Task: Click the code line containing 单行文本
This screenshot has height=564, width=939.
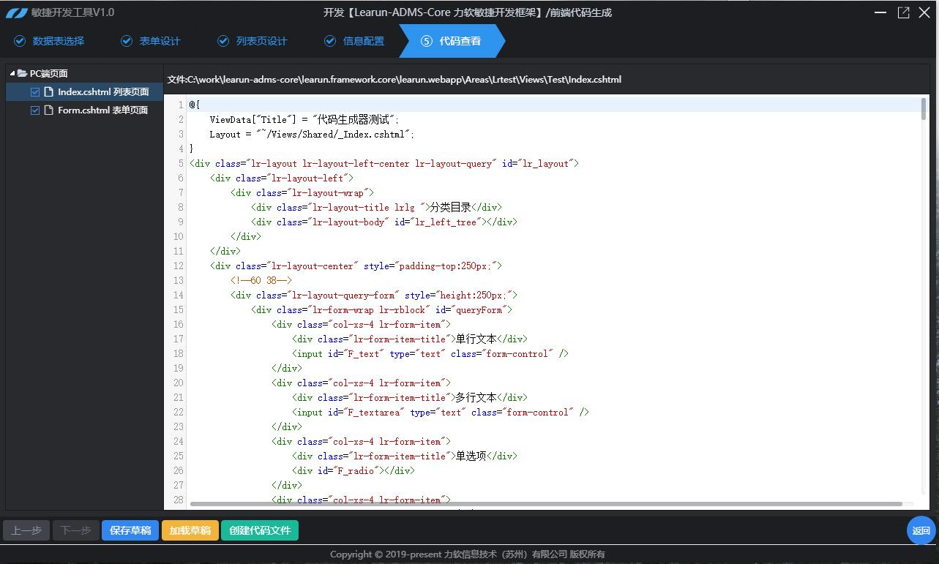Action: 410,339
